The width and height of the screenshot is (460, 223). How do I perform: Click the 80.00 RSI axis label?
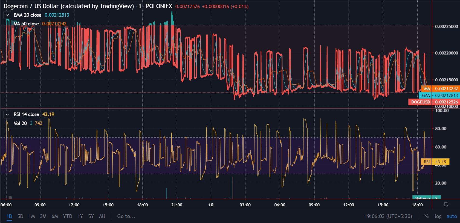pos(441,129)
